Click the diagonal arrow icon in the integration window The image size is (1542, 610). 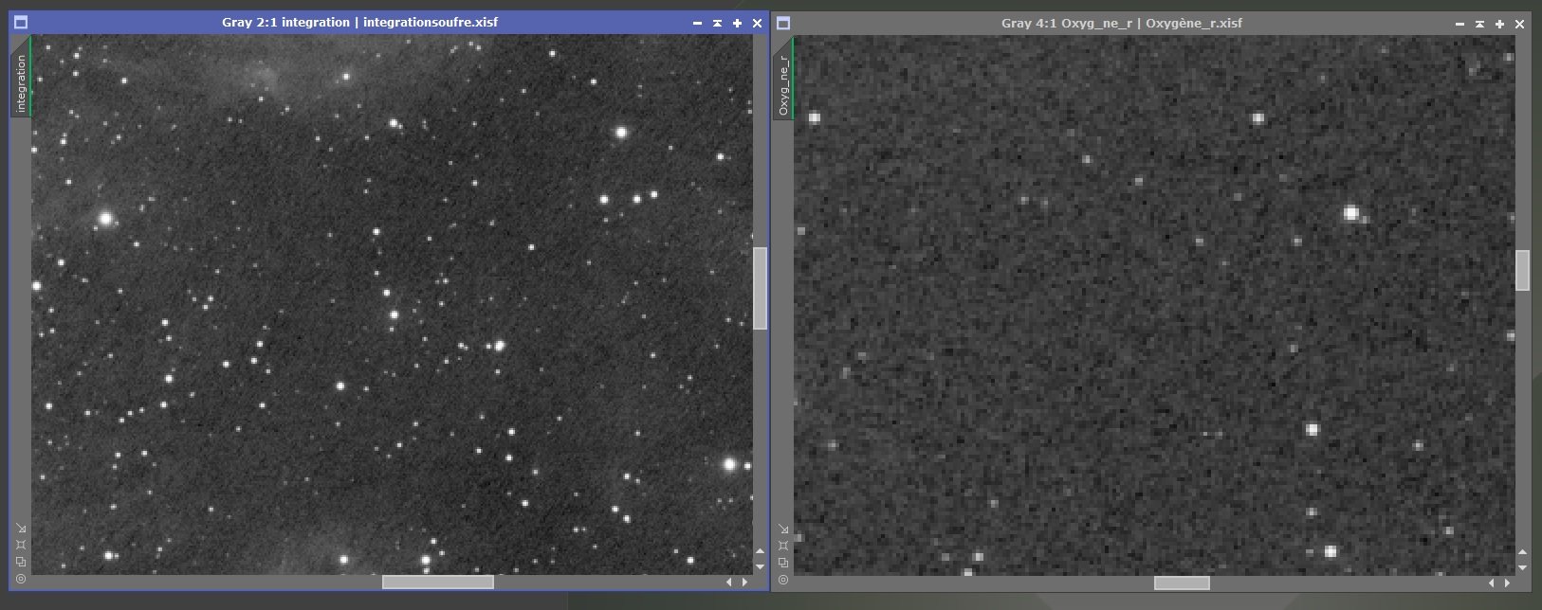click(x=21, y=529)
